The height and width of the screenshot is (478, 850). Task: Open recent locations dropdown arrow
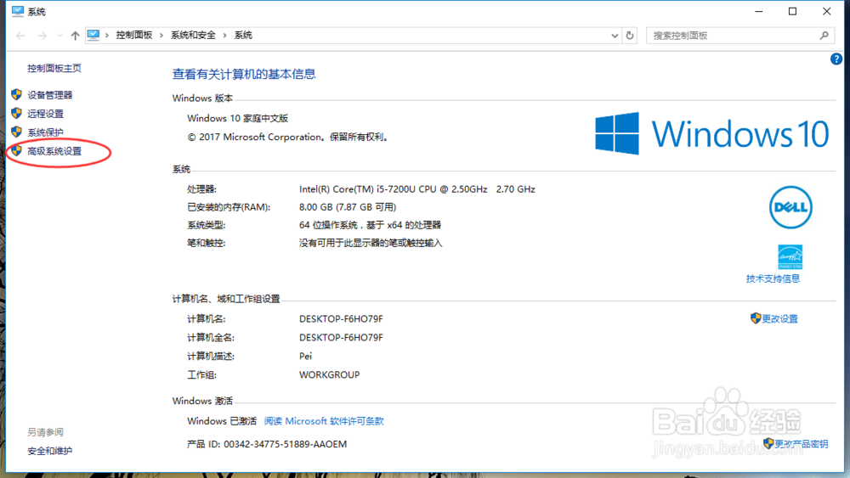pos(59,36)
